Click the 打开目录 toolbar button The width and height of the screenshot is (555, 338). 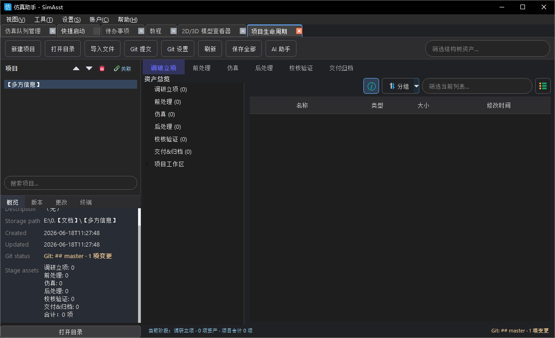pos(63,48)
